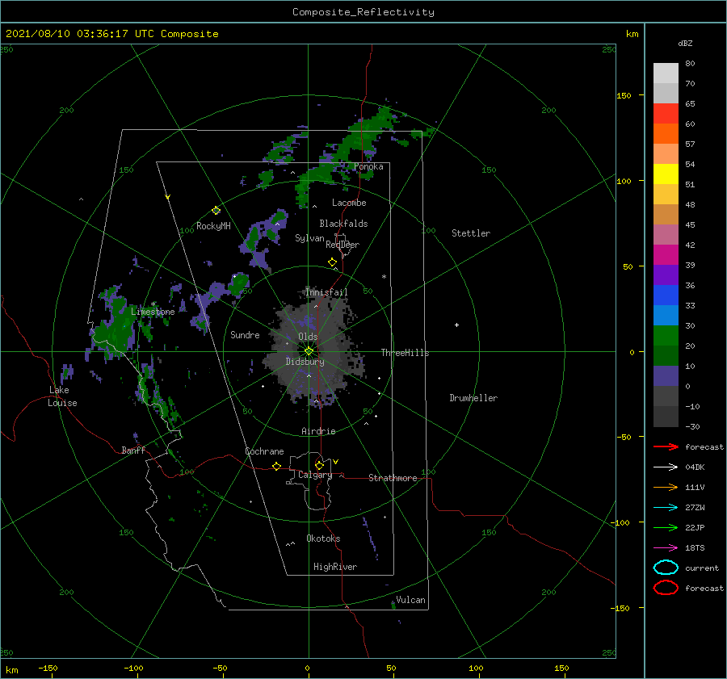Screen dimensions: 727x679
Task: Click the Vulcan town label
Action: [410, 600]
